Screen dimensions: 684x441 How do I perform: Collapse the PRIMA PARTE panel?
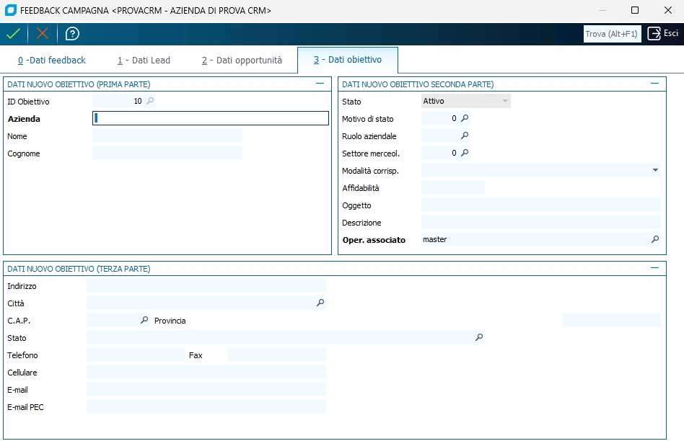pyautogui.click(x=320, y=84)
